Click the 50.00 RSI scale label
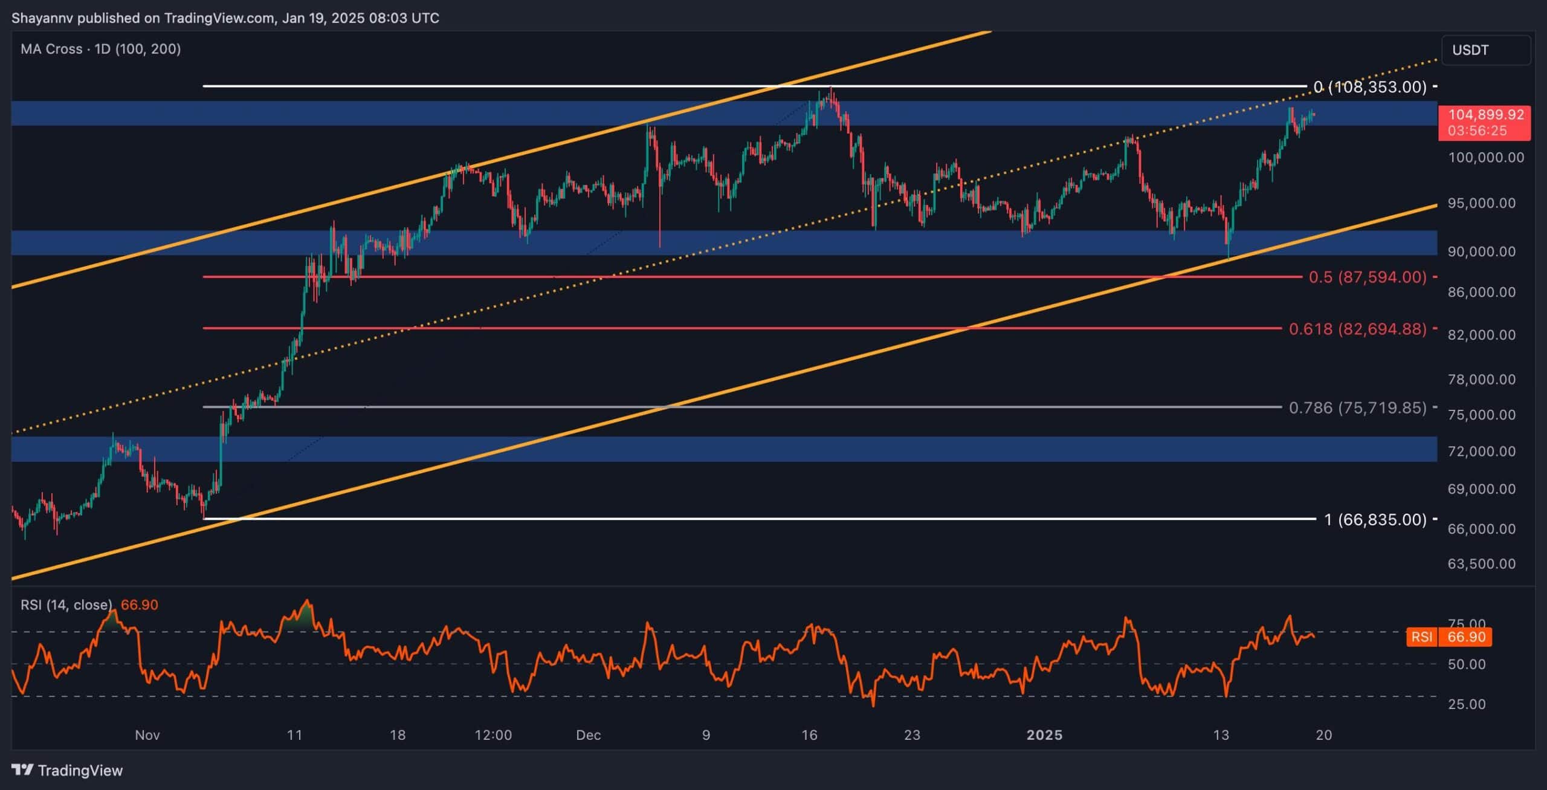The width and height of the screenshot is (1547, 790). (x=1467, y=664)
